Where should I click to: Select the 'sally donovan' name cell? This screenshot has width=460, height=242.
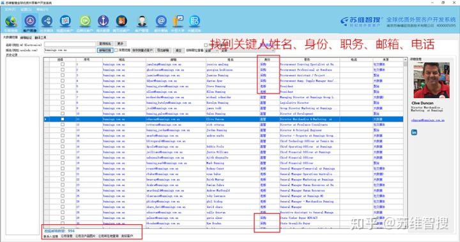[233, 213]
